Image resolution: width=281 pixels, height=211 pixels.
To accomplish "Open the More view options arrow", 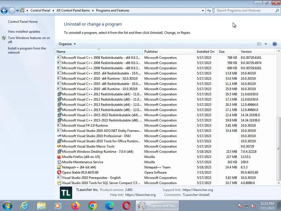I will (266, 44).
